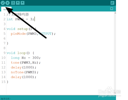Image resolution: width=128 pixels, height=100 pixels.
Task: Save sketch with the down-arrow icon
Action: (x=23, y=3)
